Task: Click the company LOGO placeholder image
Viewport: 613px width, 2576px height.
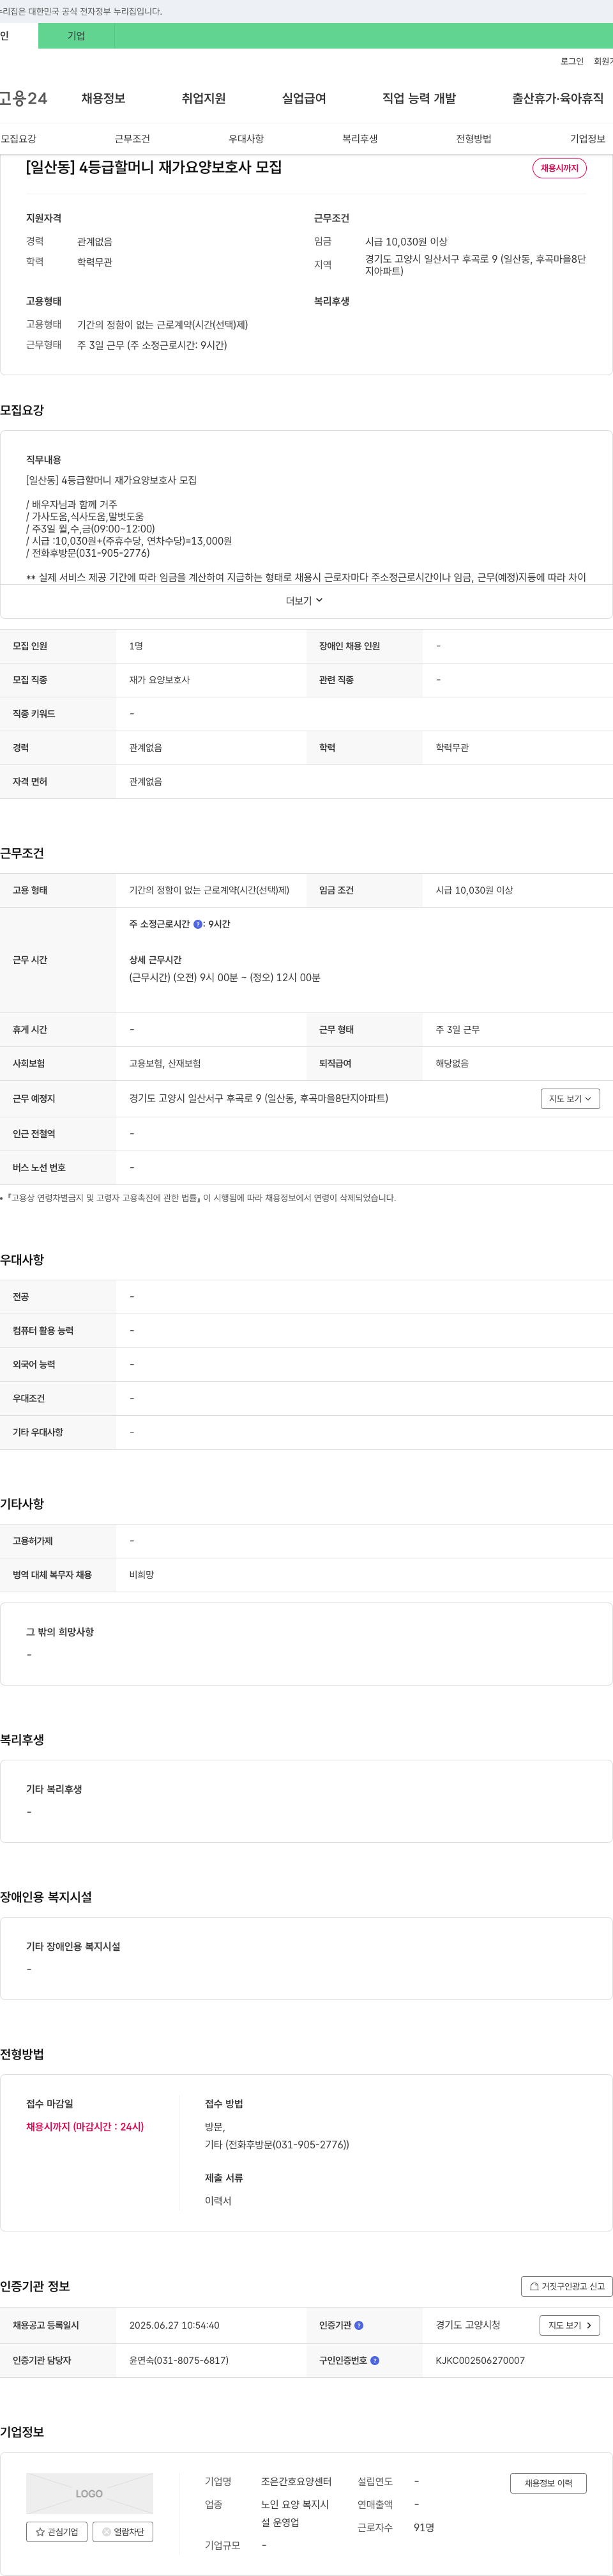Action: 90,2493
